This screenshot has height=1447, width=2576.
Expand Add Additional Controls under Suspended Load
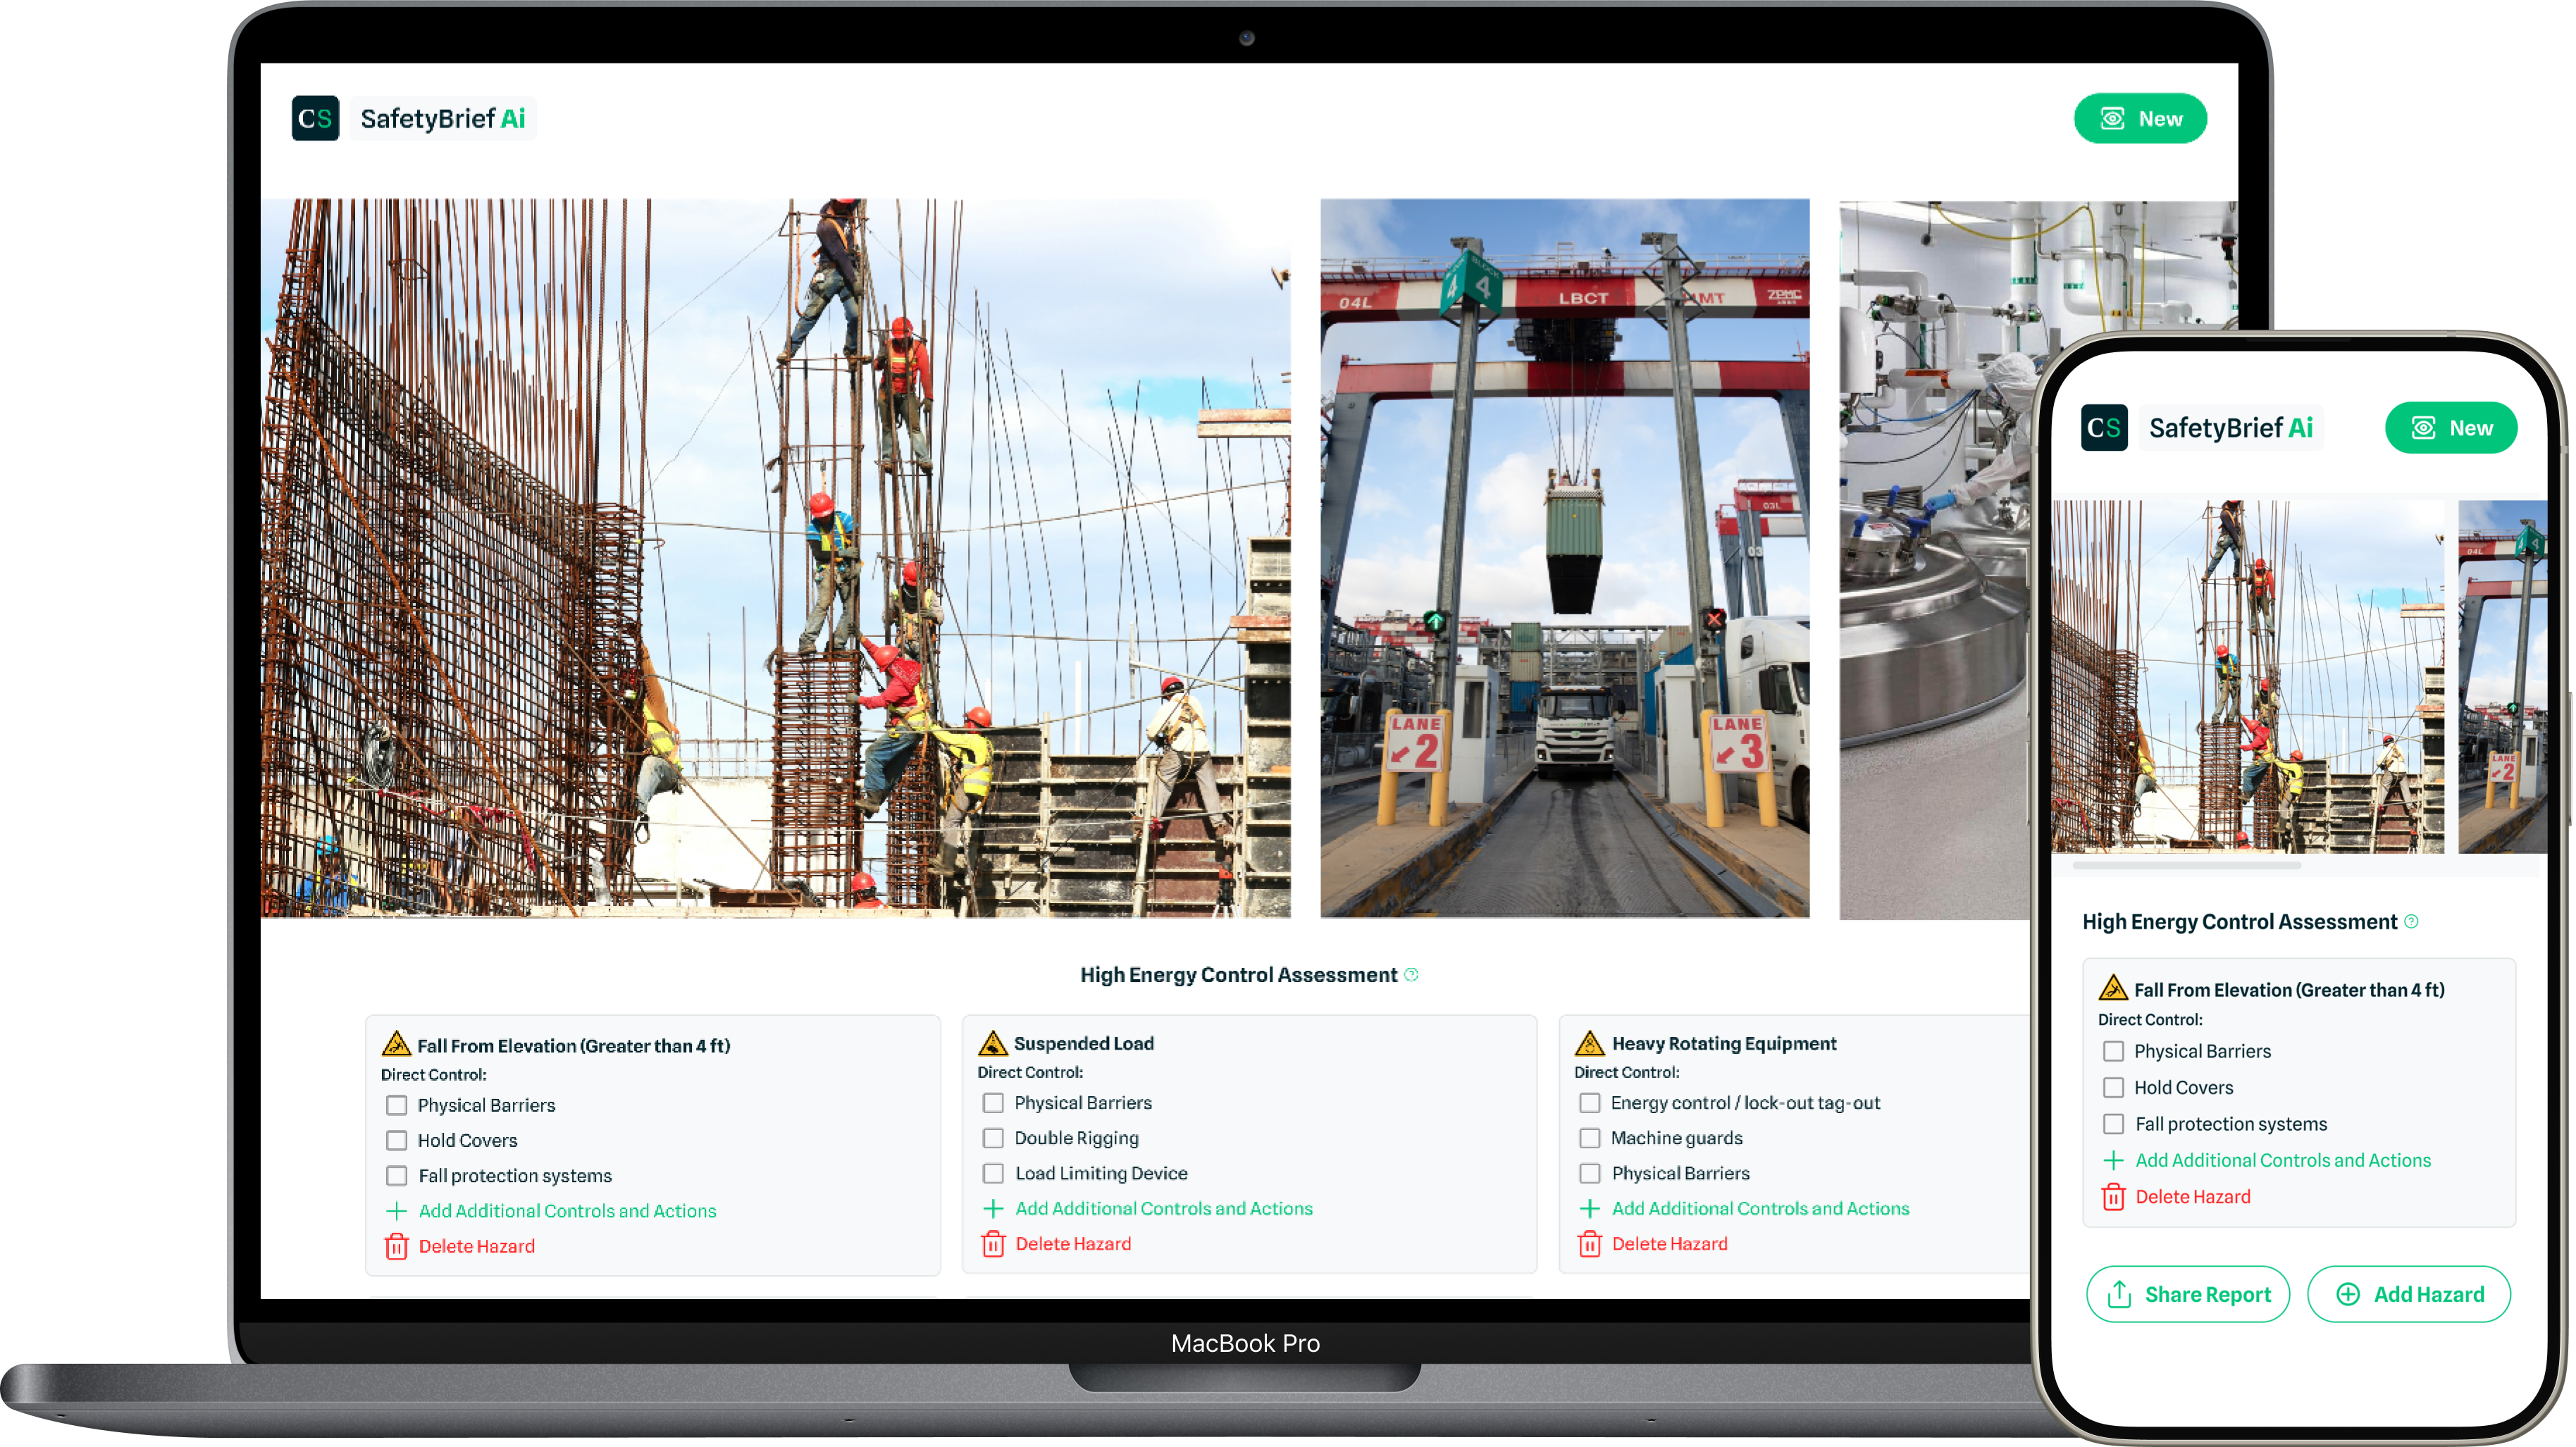[x=1163, y=1208]
